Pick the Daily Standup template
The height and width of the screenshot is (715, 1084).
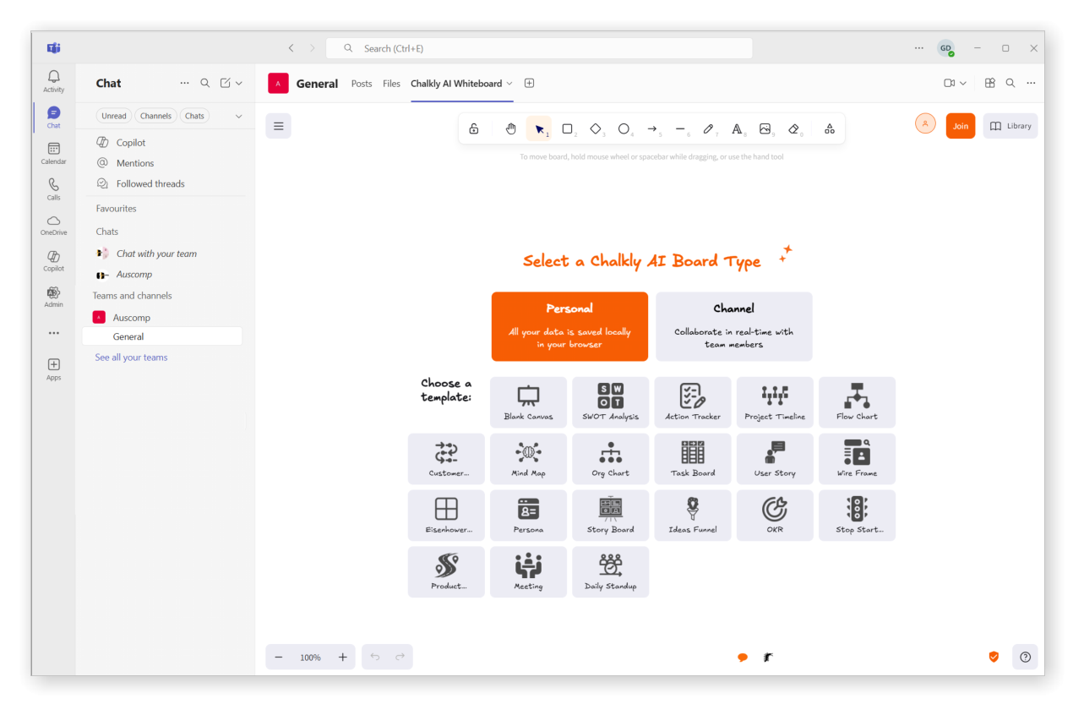coord(610,572)
